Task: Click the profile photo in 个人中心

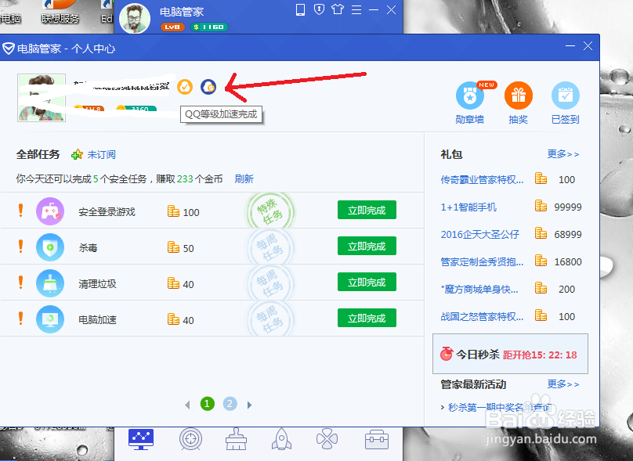Action: pos(42,98)
